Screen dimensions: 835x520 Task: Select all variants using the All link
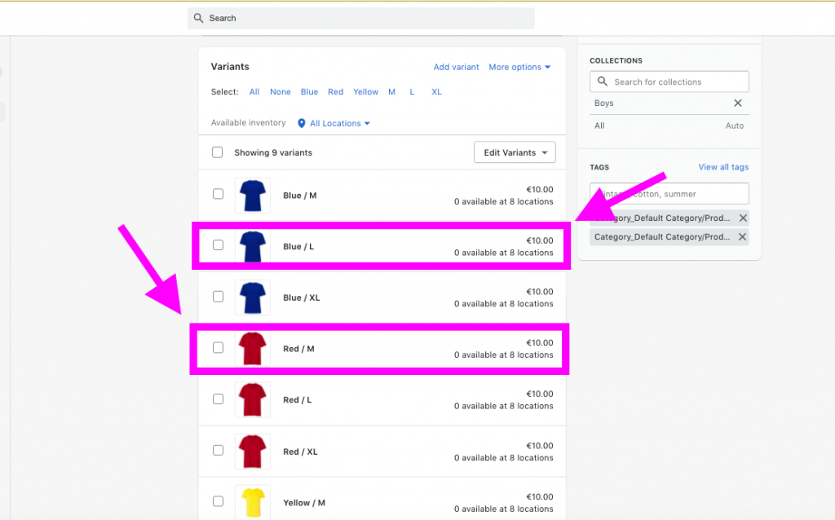[x=254, y=91]
